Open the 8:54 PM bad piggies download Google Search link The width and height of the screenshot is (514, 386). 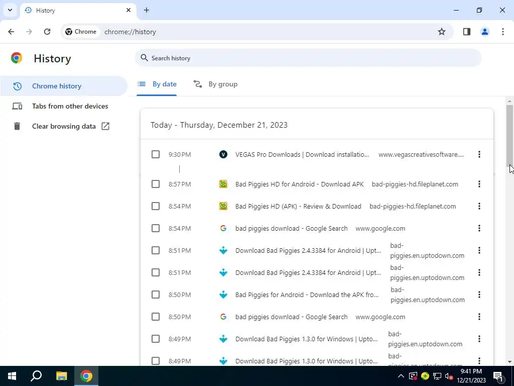pos(291,229)
